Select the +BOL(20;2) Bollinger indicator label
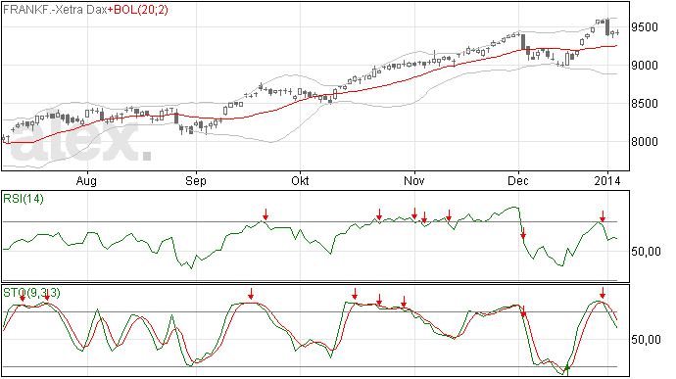The image size is (676, 379). tap(138, 10)
